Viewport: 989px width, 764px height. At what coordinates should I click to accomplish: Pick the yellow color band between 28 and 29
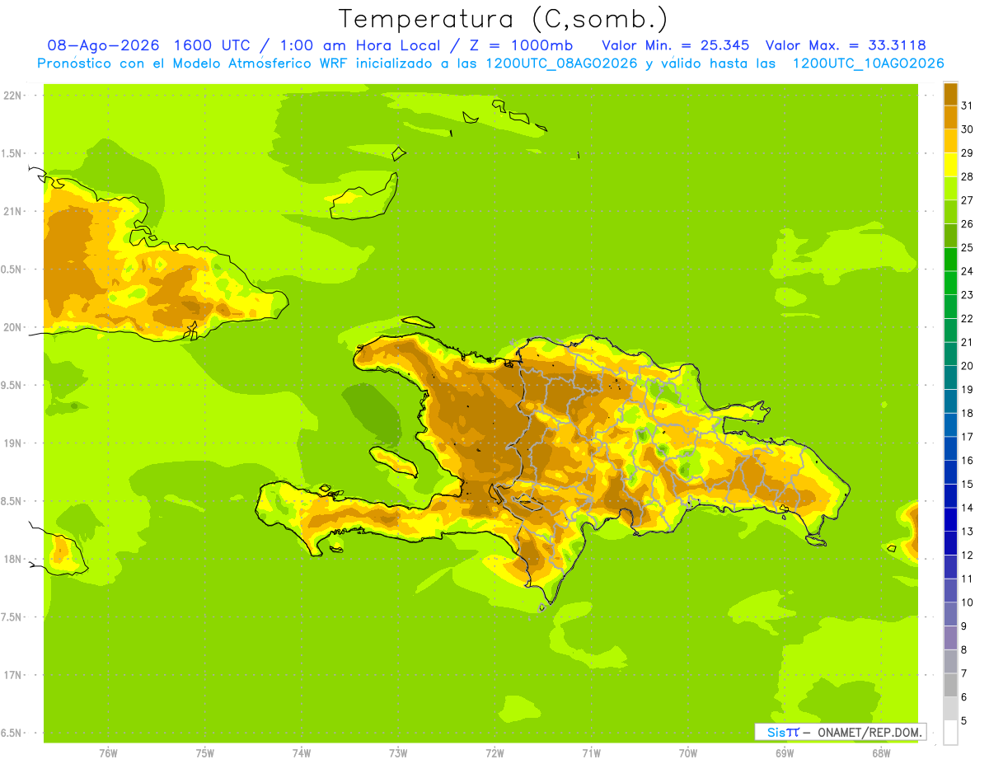(950, 165)
